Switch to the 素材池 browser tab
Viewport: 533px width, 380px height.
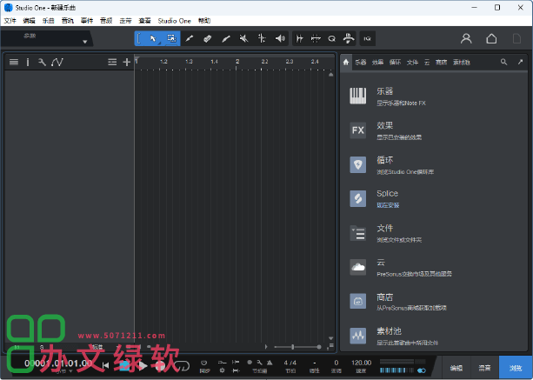coord(462,63)
